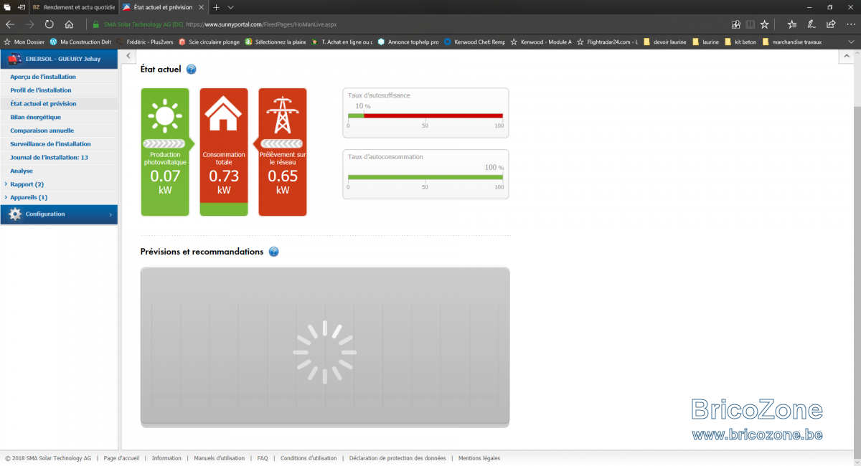
Task: Click the sun Production photovoltaïque tile
Action: 166,152
